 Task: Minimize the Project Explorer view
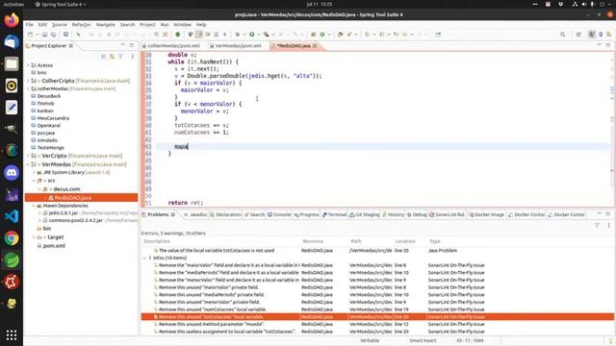(x=122, y=45)
